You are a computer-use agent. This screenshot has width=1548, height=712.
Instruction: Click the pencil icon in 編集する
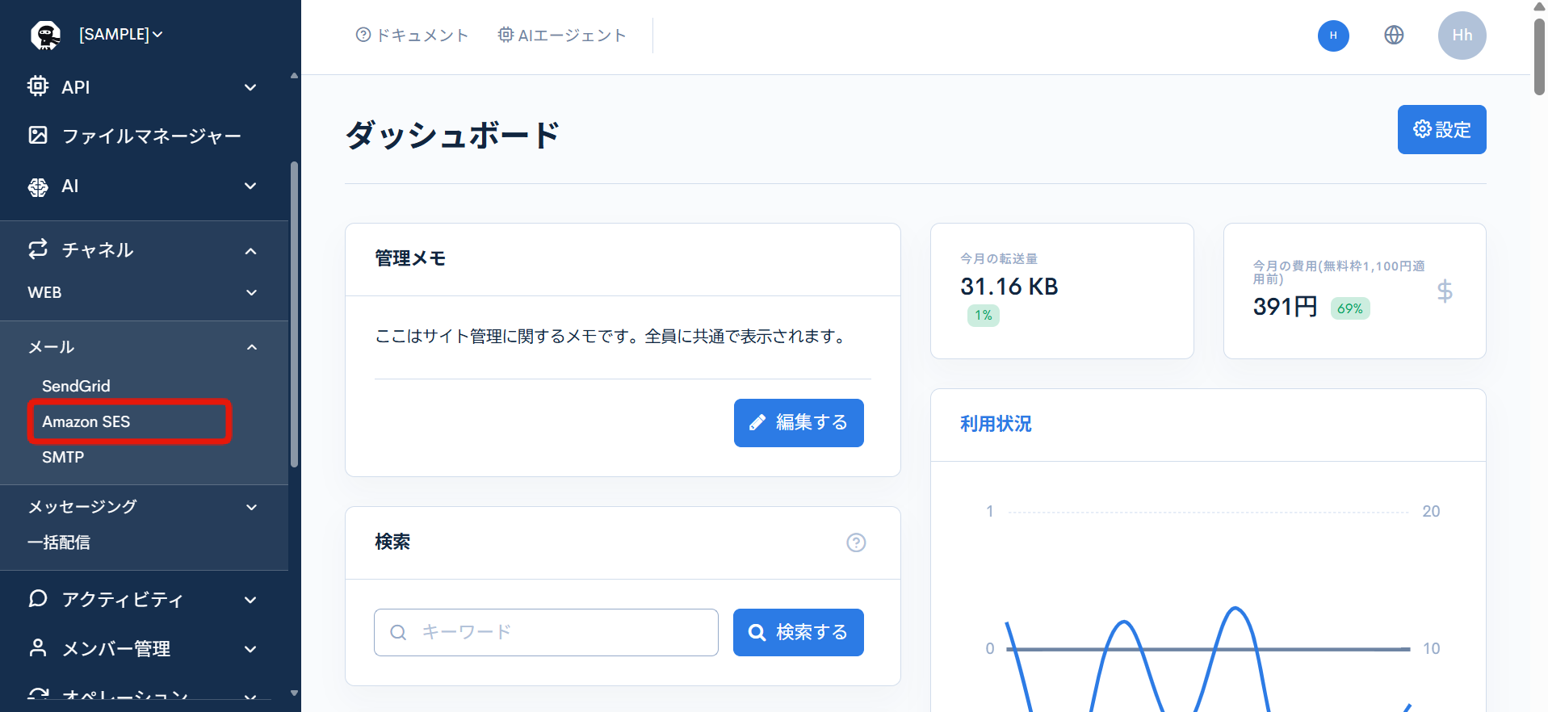(x=757, y=423)
